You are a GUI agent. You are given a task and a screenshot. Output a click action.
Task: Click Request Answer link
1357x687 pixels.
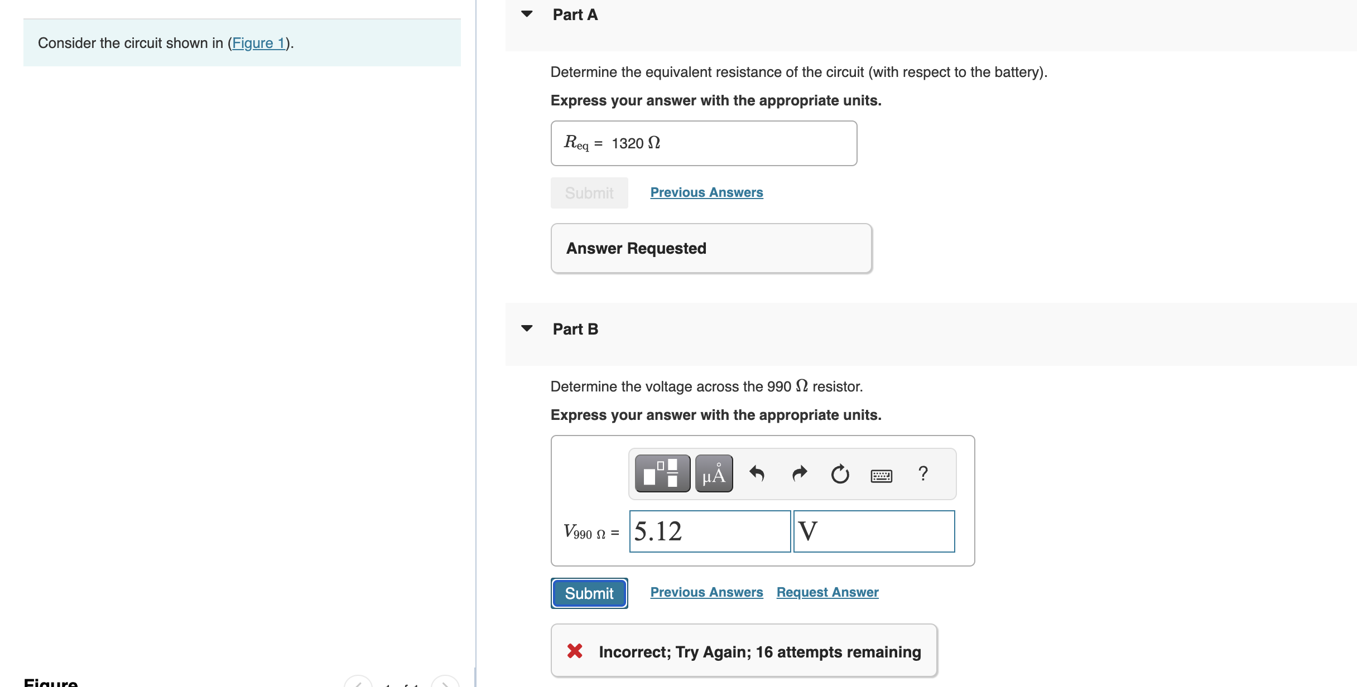tap(827, 592)
